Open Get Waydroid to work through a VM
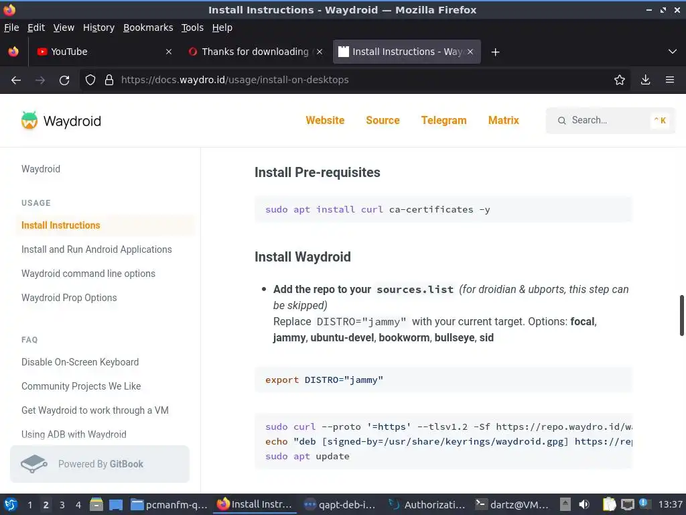 pos(95,410)
